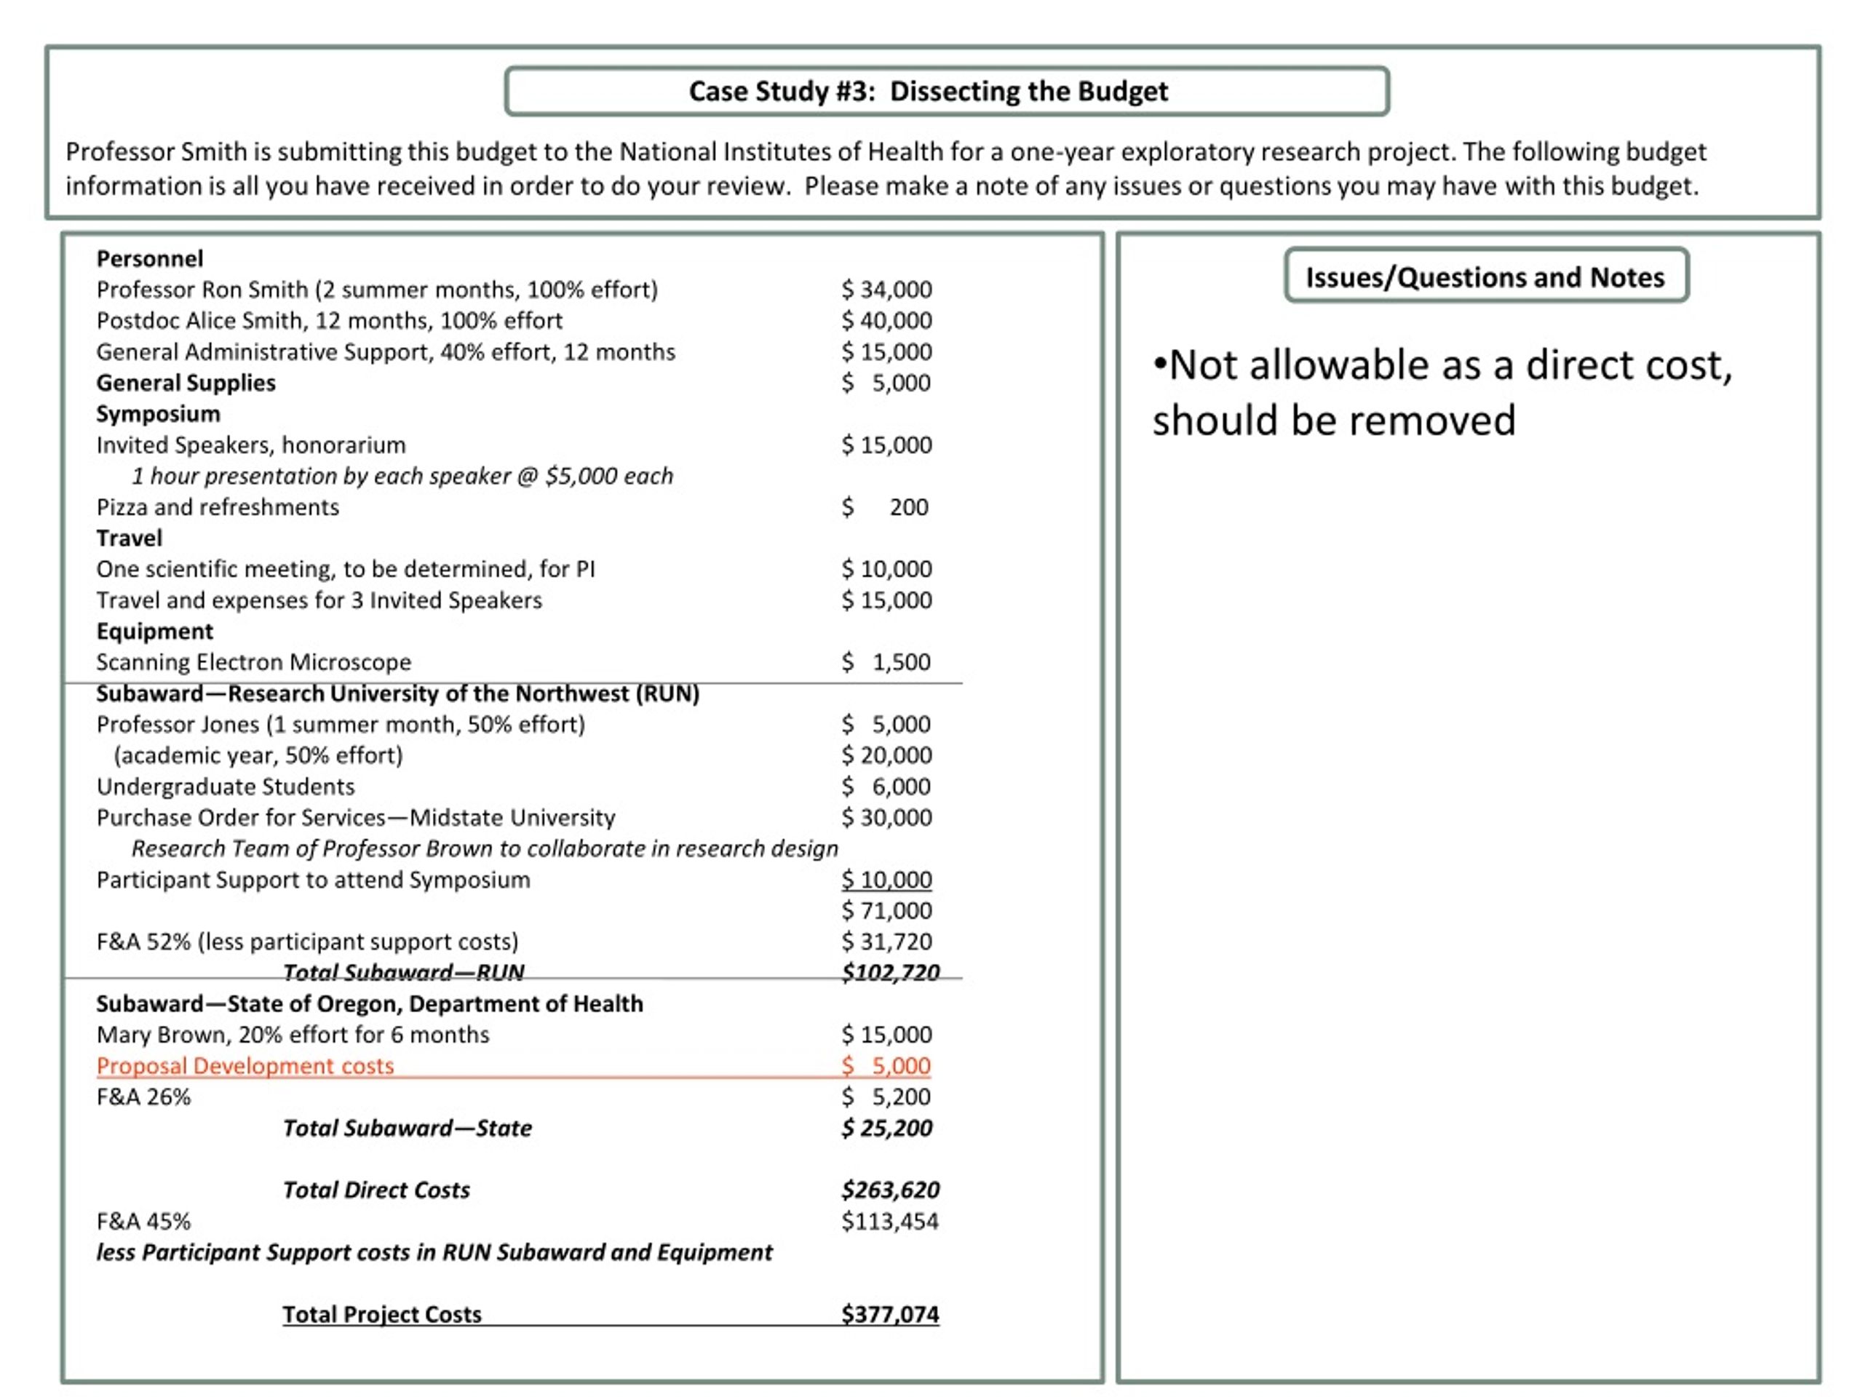This screenshot has width=1863, height=1397.
Task: Select 'F&A 52% (less participant support costs)'
Action: click(306, 942)
